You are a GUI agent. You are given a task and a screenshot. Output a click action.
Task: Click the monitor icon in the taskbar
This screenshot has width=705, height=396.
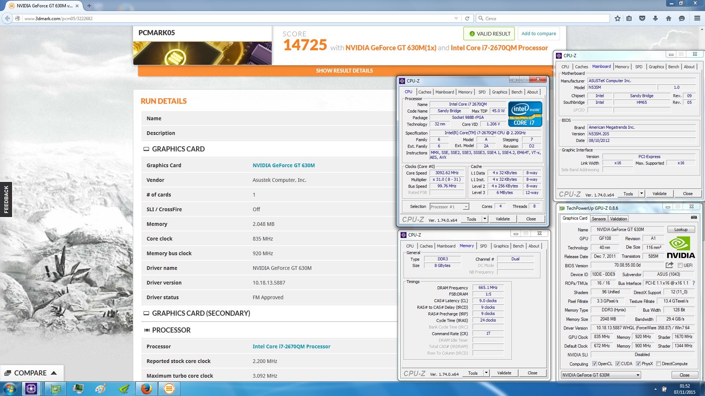click(x=78, y=389)
